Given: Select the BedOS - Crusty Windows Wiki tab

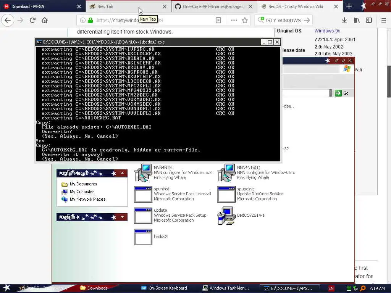Looking at the screenshot, I should click(299, 6).
